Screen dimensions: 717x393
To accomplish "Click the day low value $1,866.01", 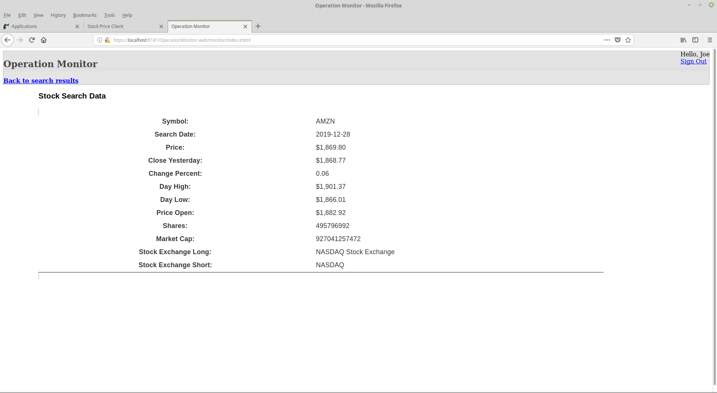I will point(331,200).
